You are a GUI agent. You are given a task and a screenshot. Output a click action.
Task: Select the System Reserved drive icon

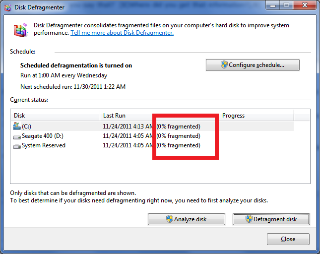click(17, 146)
